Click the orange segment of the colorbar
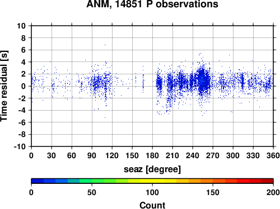 pyautogui.click(x=207, y=181)
